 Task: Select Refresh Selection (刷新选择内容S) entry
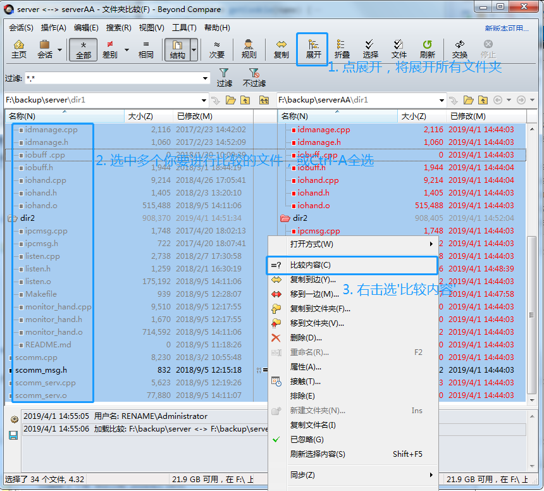click(x=353, y=454)
